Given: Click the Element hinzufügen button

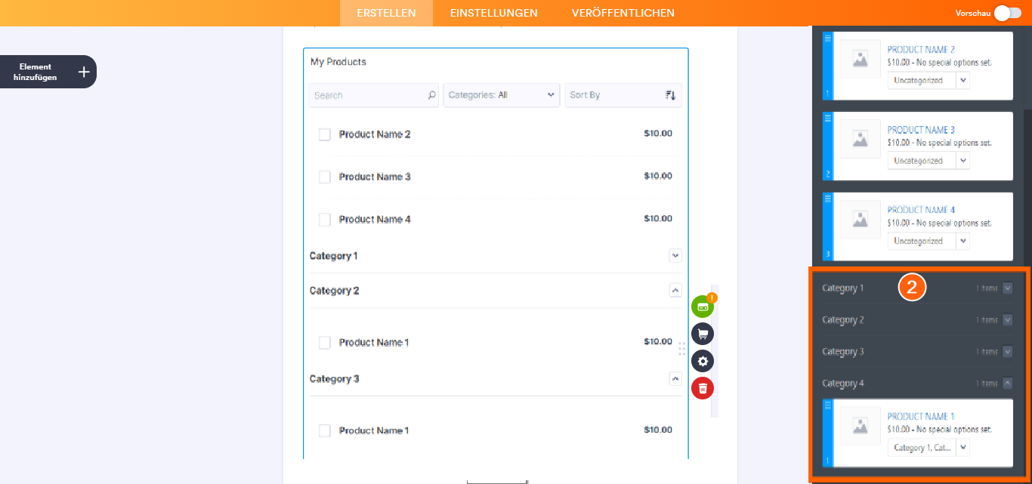Looking at the screenshot, I should point(48,72).
